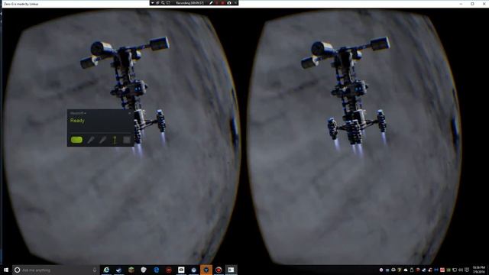489x275 pixels.
Task: Open Internet Explorer from the taskbar
Action: (106, 270)
